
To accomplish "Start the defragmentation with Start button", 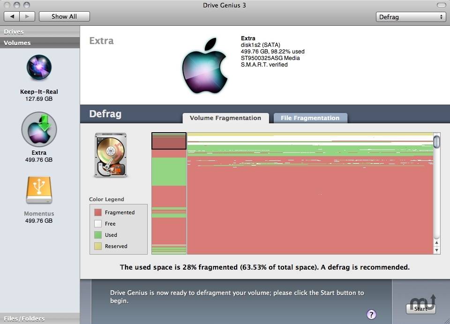I will coord(421,309).
